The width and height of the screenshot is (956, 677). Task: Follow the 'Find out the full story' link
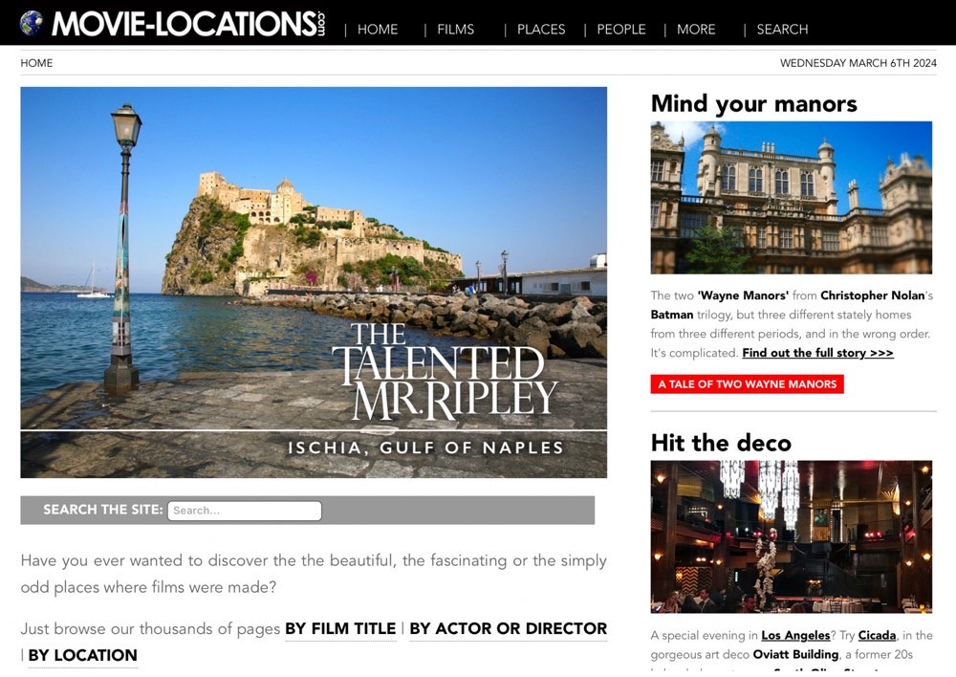(x=817, y=353)
